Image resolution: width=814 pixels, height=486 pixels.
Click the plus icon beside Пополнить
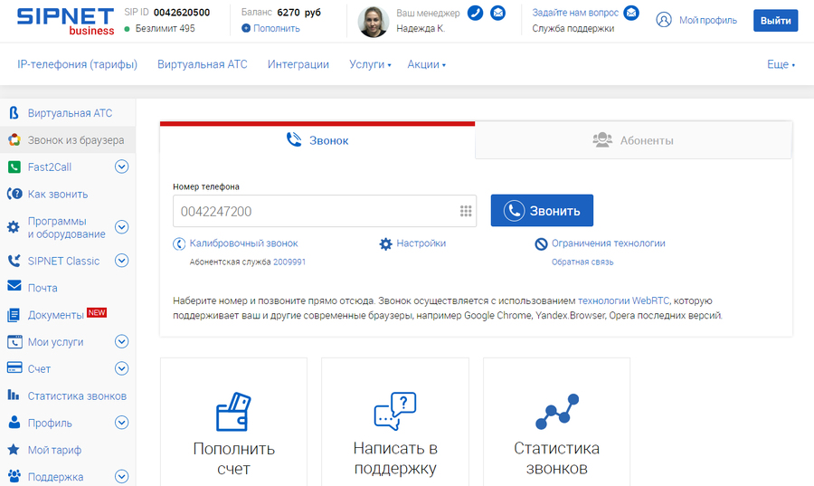click(x=245, y=28)
